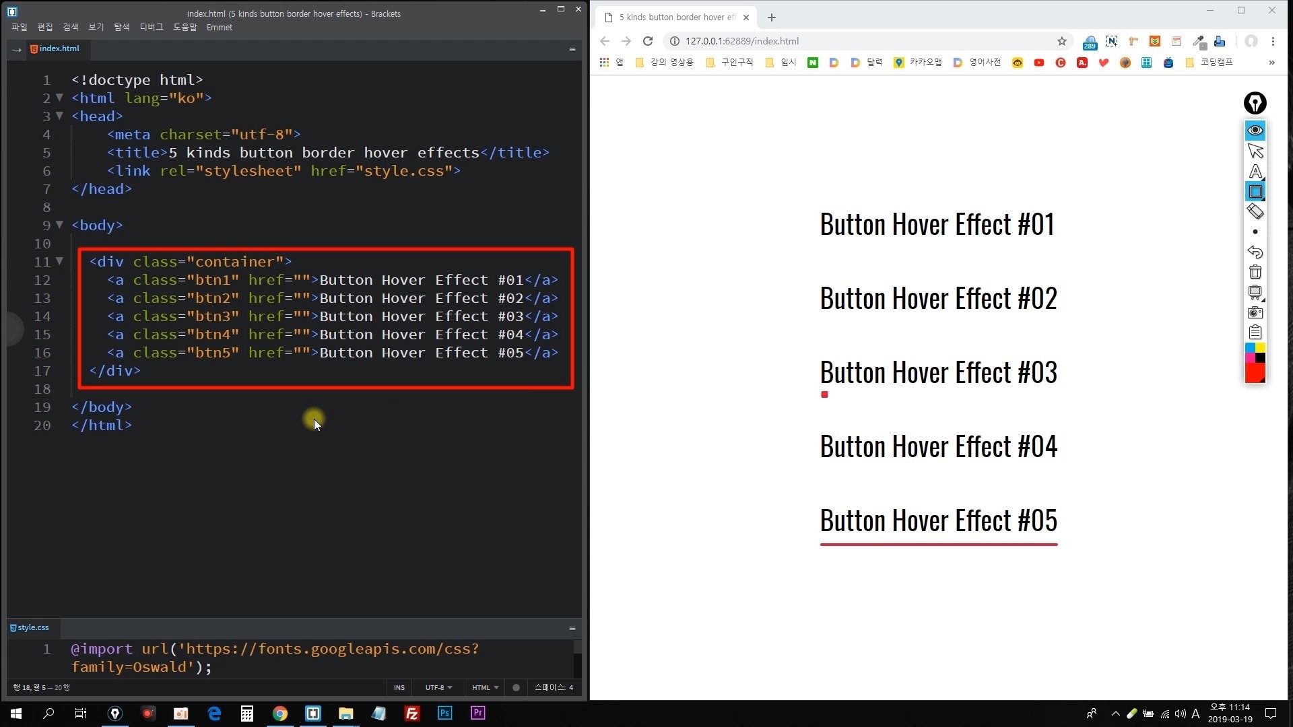Click the undo arrow in drawing toolbar
1293x727 pixels.
pyautogui.click(x=1255, y=252)
